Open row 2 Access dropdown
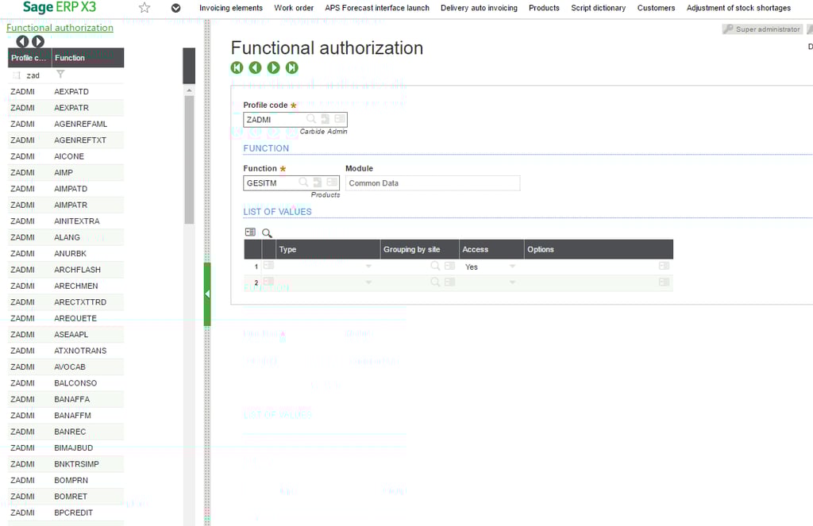 [512, 282]
